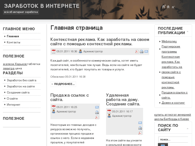Reset font size with the middle A icon
195x146 pixels.
(x=168, y=7)
